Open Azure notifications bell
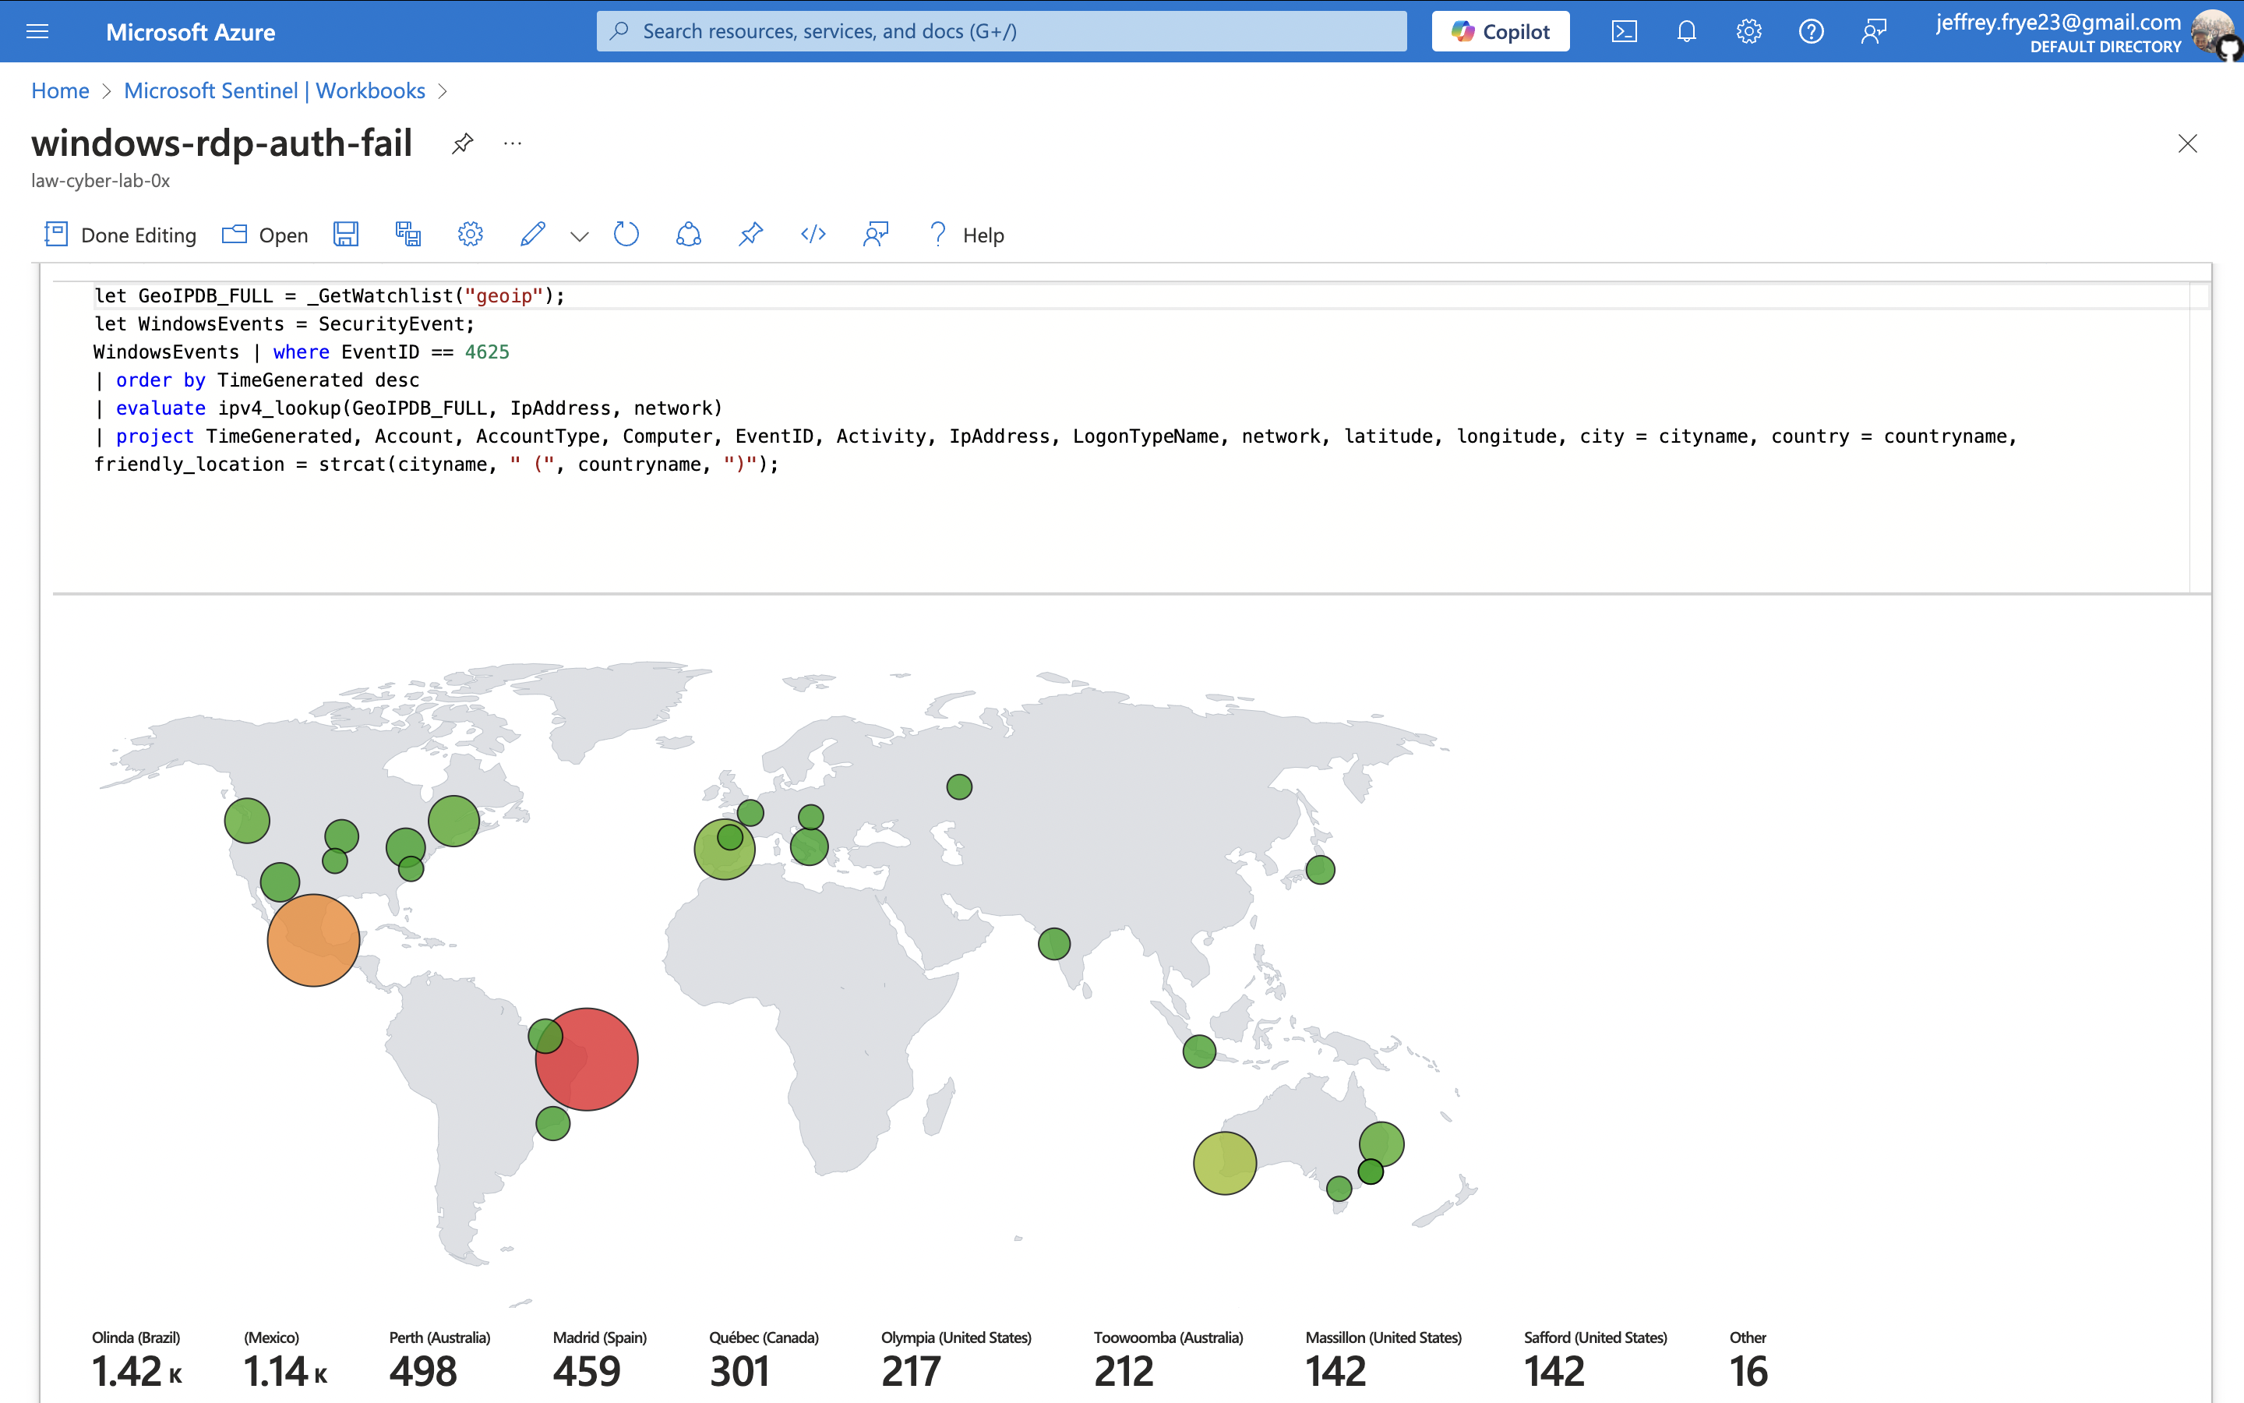The image size is (2244, 1403). [1686, 30]
